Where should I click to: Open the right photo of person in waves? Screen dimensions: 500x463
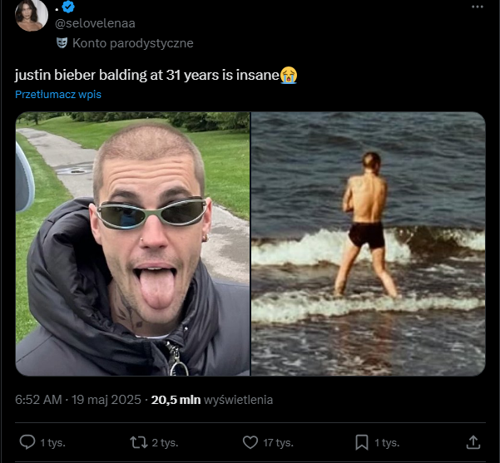point(368,244)
